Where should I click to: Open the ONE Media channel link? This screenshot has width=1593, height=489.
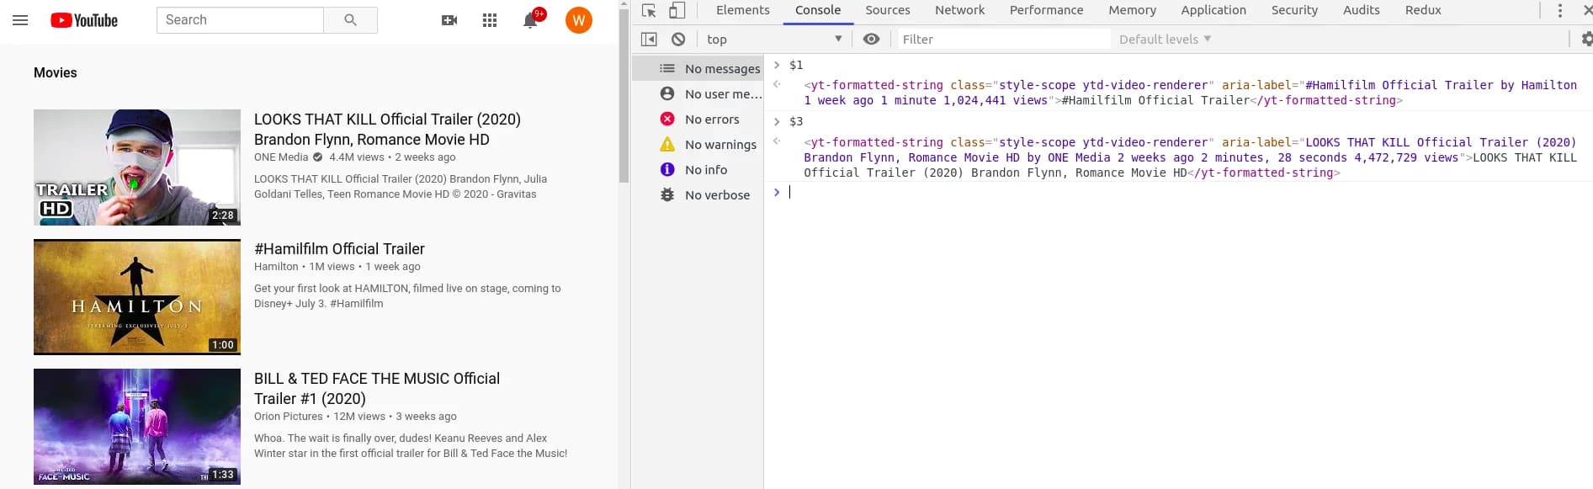coord(281,157)
